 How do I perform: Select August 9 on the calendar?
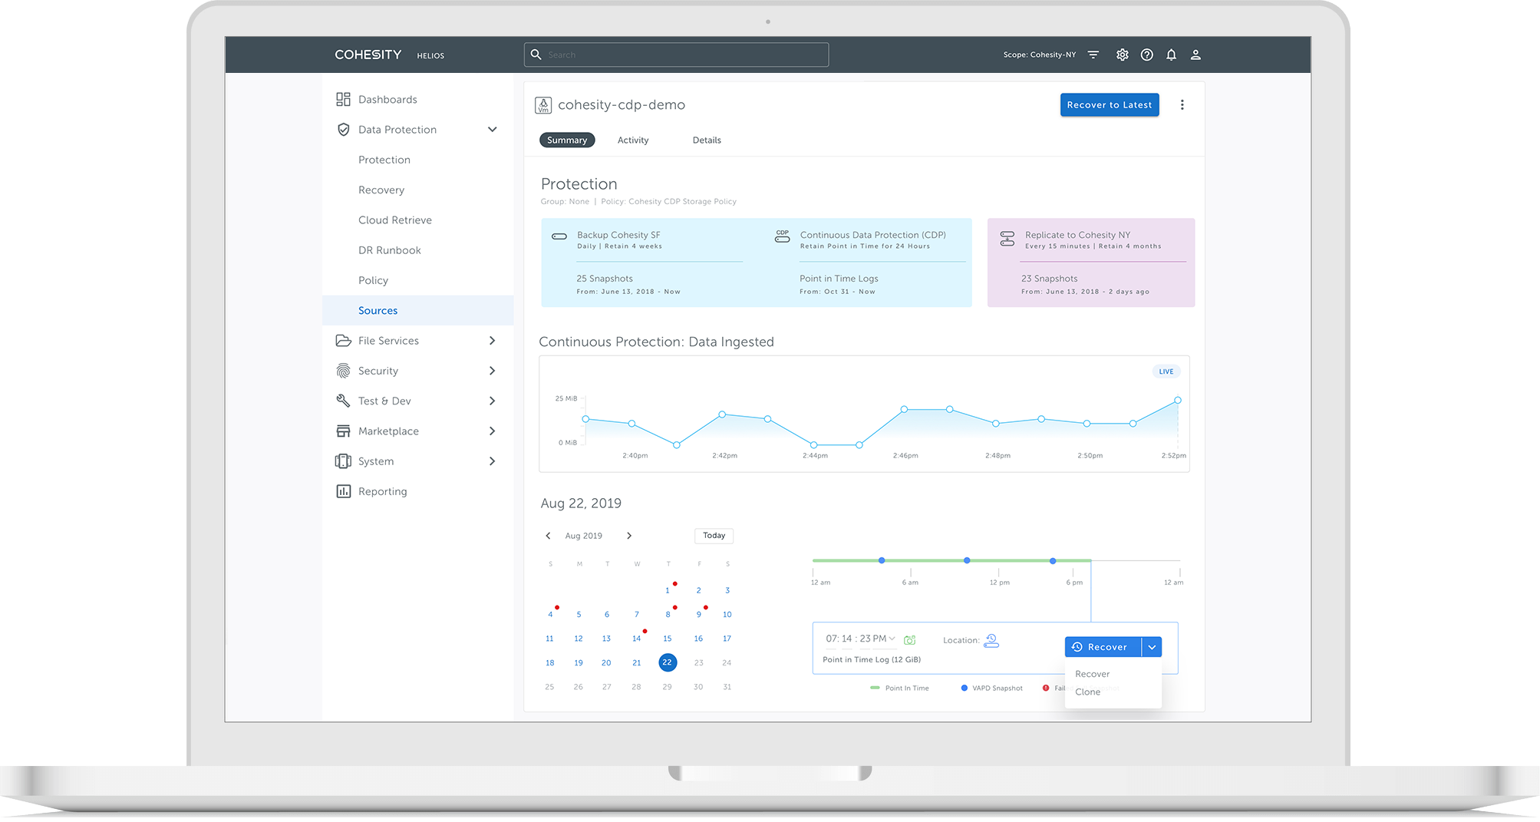pos(698,615)
